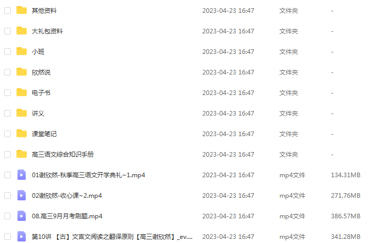This screenshot has width=370, height=243.
Task: Open the 欣然说 folder name
Action: [x=41, y=72]
